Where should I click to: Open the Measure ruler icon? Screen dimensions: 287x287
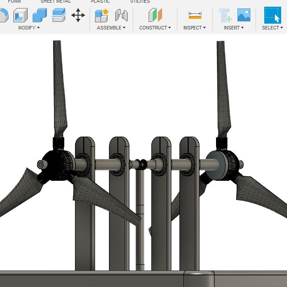[x=195, y=15]
